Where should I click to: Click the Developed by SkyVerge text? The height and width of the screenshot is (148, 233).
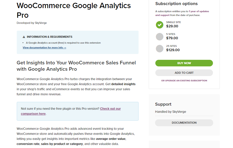point(32,23)
